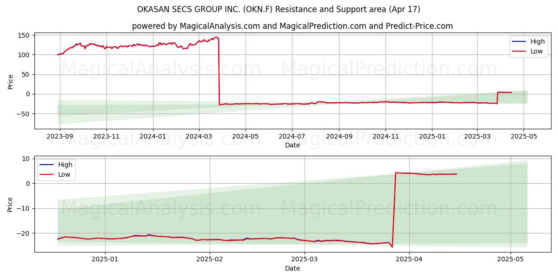Click the '2025-02' tick label on lower axis

210,260
